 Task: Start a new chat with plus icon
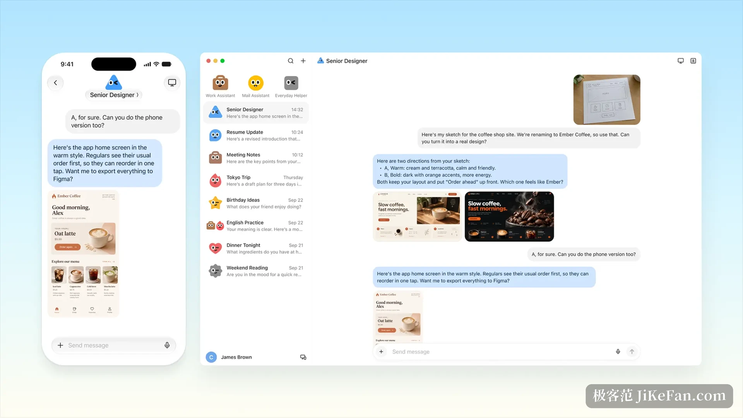point(303,61)
